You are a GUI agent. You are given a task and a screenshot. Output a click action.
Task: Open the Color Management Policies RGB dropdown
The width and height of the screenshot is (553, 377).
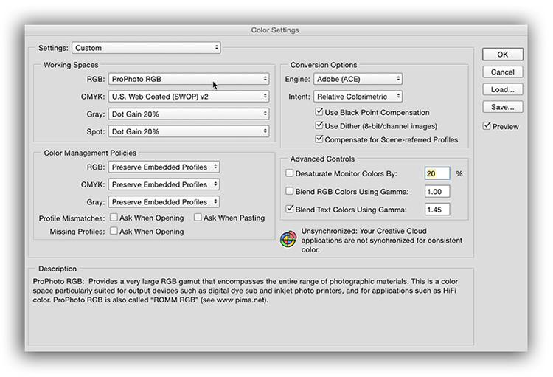pos(164,167)
